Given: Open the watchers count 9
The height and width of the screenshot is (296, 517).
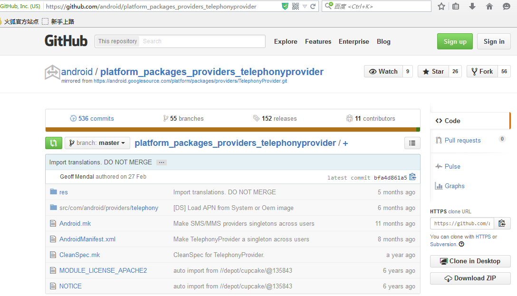Looking at the screenshot, I should [x=408, y=72].
